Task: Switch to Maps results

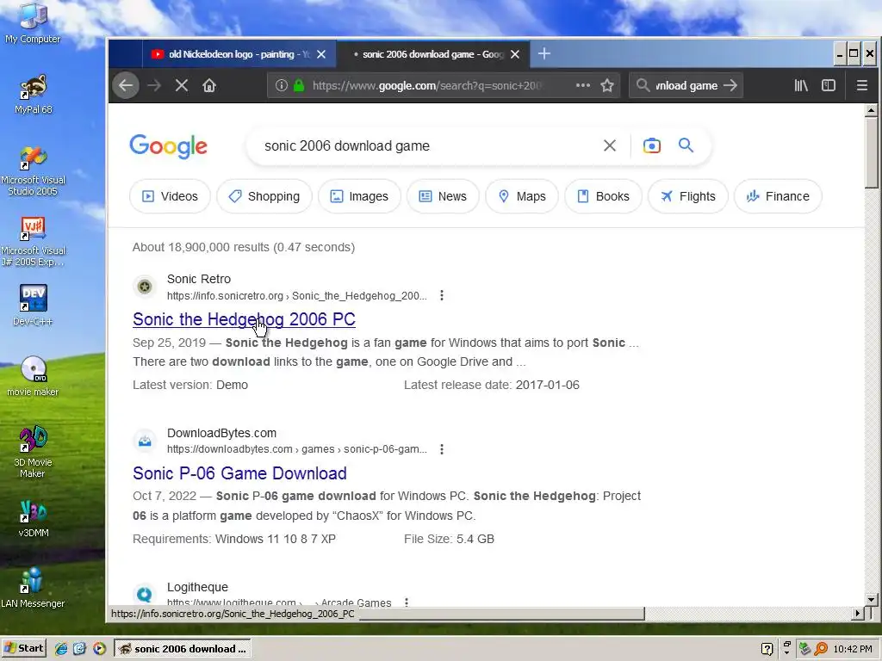Action: click(522, 196)
